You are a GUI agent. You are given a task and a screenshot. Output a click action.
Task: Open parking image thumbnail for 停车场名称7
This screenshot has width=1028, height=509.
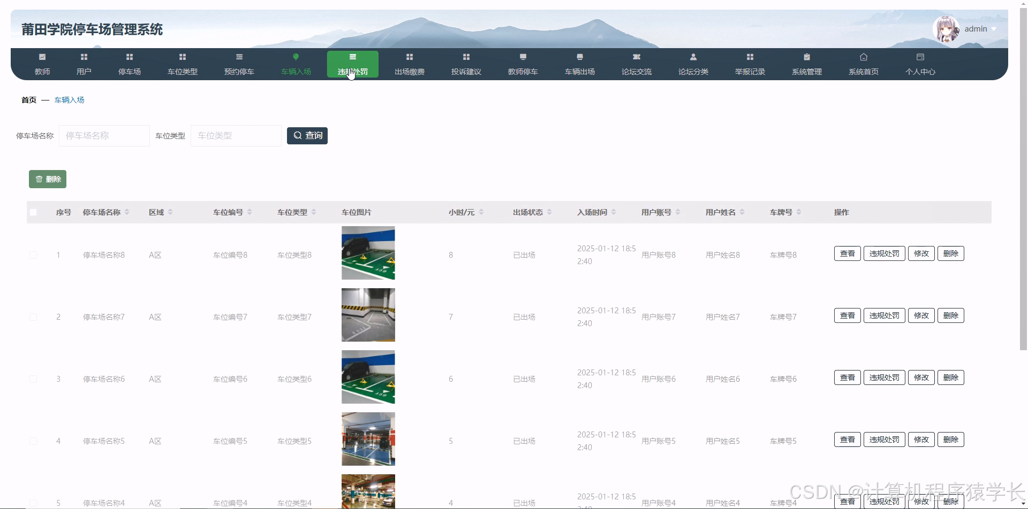click(x=368, y=315)
